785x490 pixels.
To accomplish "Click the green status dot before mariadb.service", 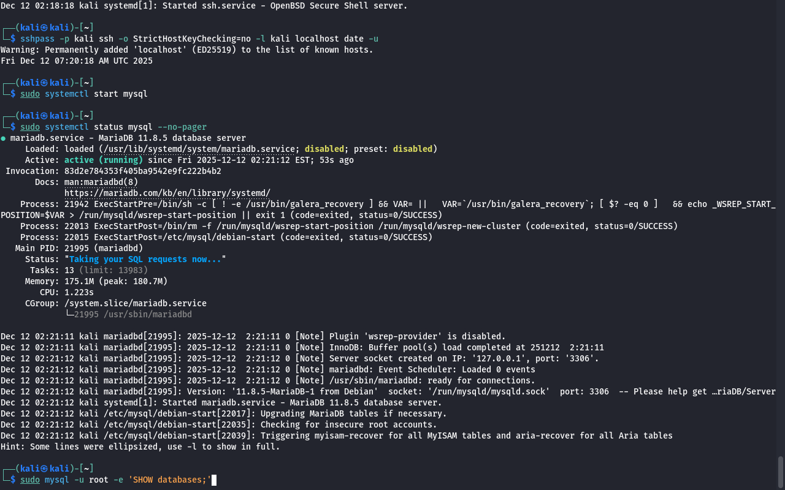I will (4, 138).
